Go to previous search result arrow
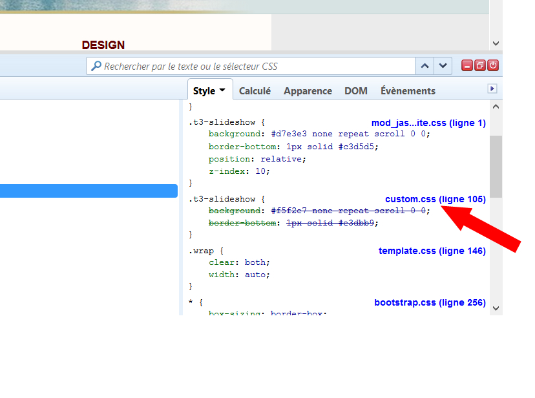Viewport: 535px width, 398px height. pos(425,66)
